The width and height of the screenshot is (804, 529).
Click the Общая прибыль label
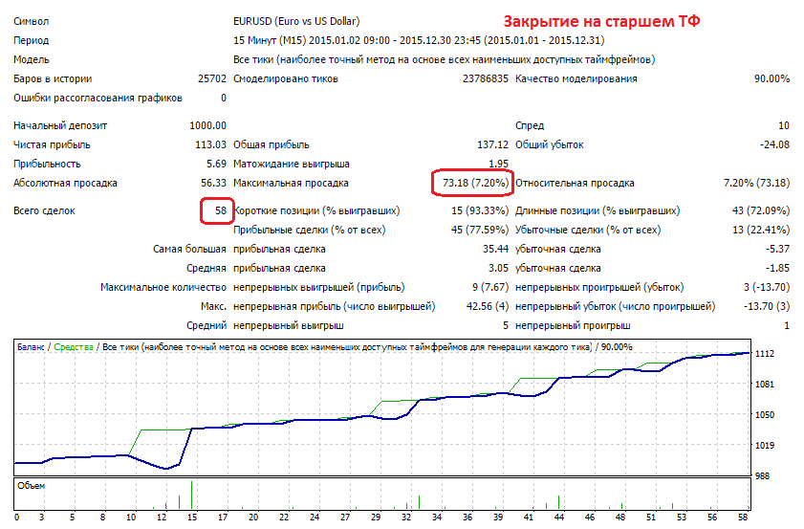[272, 144]
